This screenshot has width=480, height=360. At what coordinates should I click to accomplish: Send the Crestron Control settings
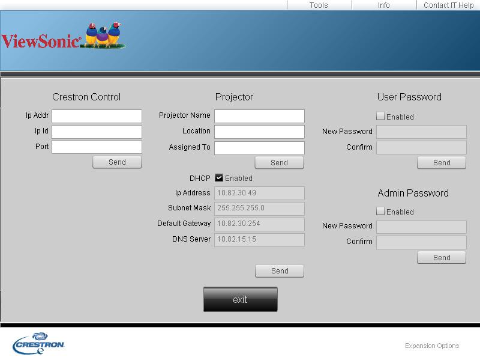[117, 162]
